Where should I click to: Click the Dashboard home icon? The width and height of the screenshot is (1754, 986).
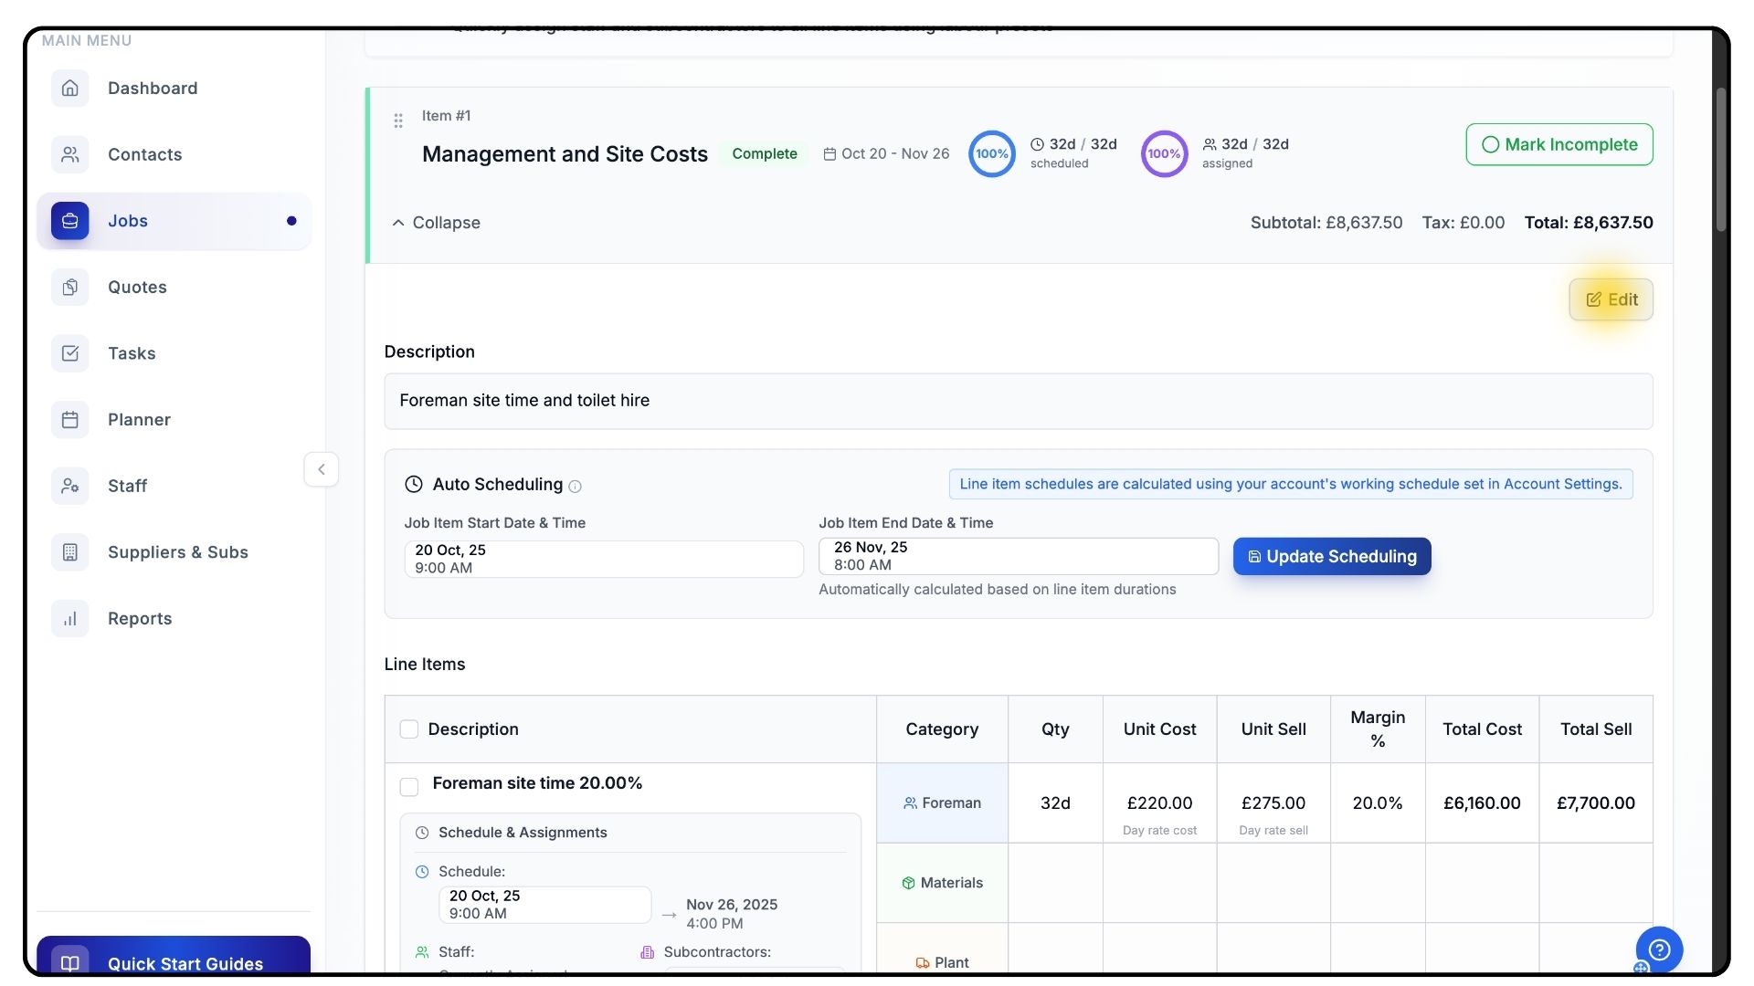tap(70, 89)
